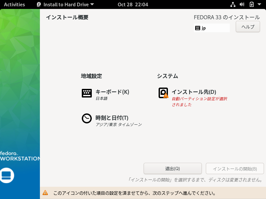The height and width of the screenshot is (199, 266).
Task: Click the hard disk icon with warning badge
Action: 163,93
